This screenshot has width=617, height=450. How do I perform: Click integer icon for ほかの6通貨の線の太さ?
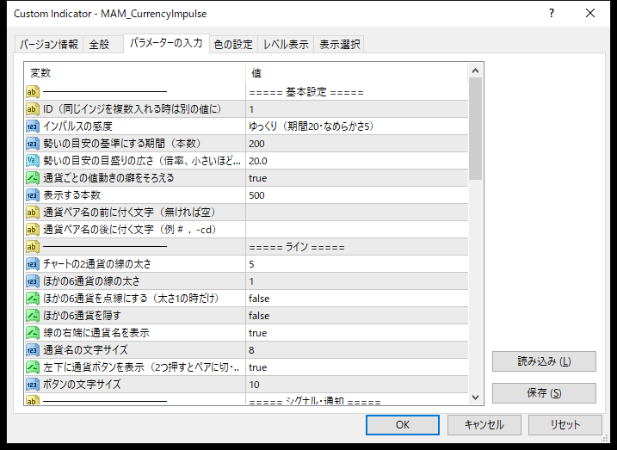click(33, 281)
